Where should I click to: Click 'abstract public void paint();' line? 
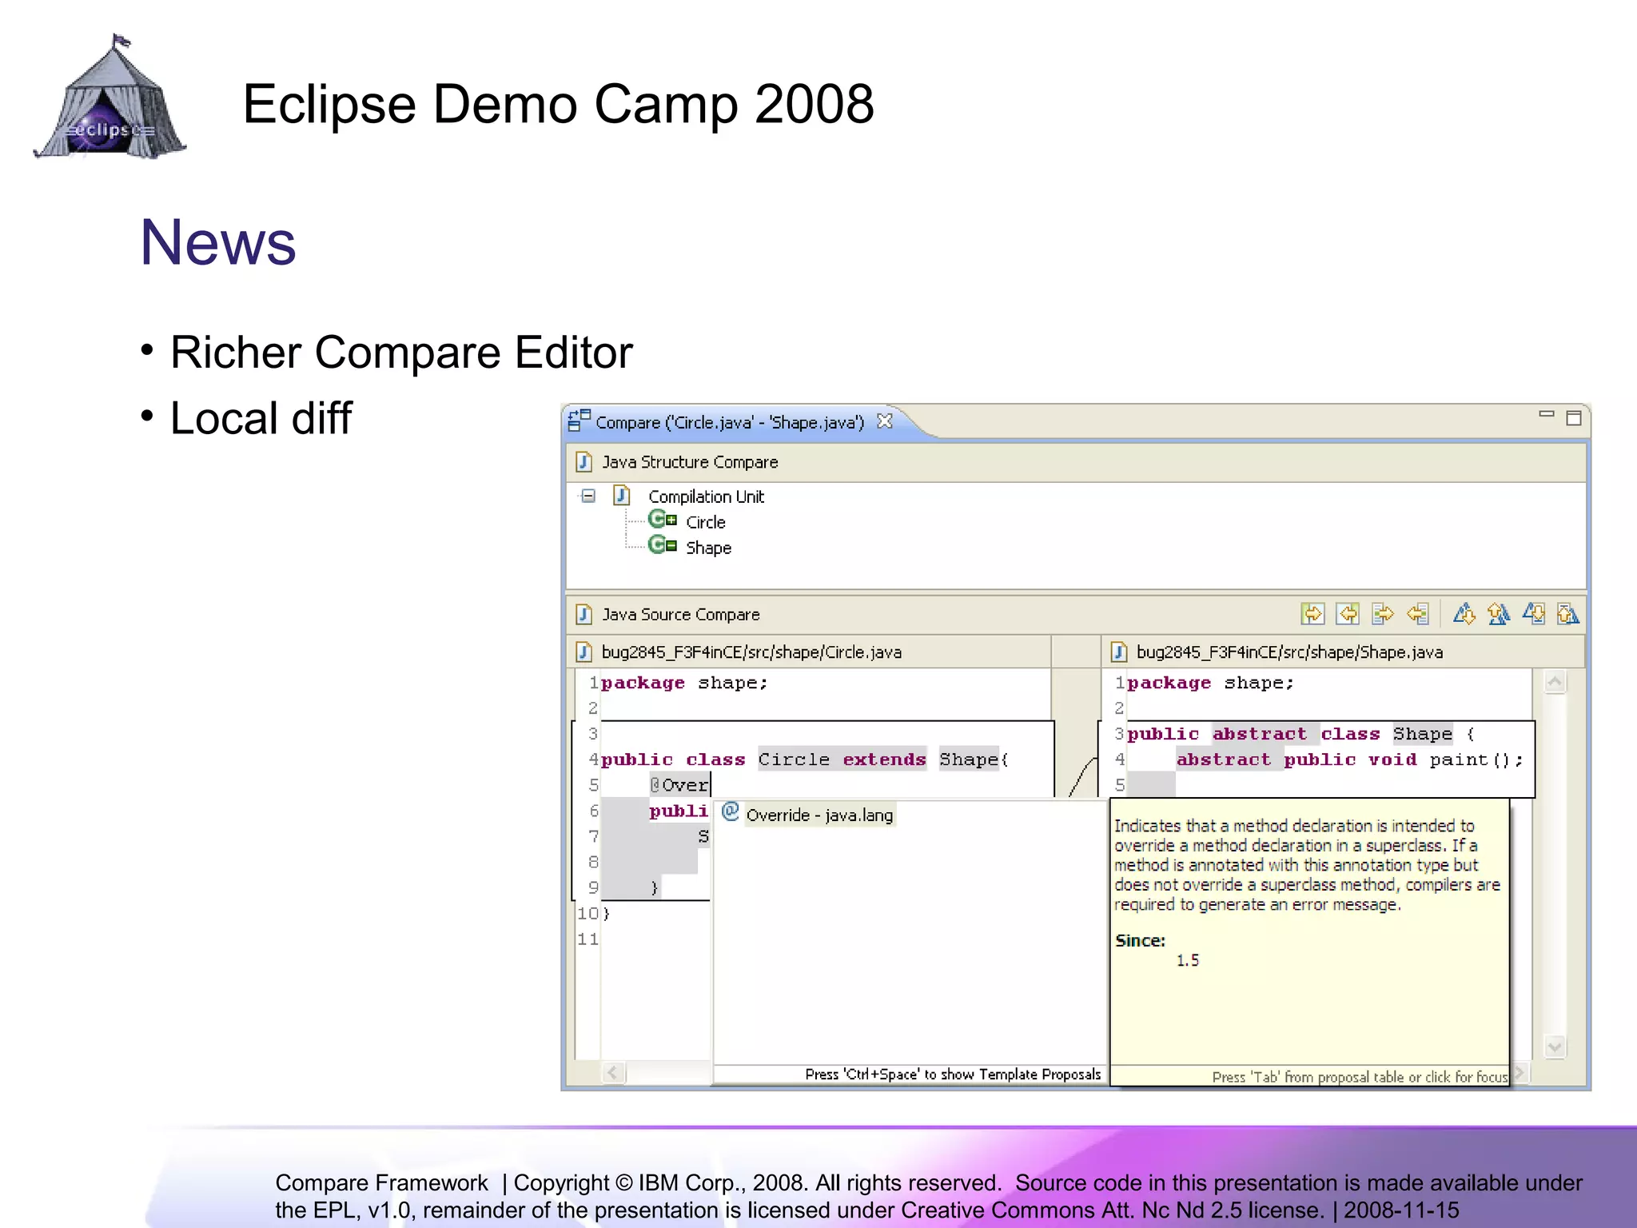point(1350,760)
